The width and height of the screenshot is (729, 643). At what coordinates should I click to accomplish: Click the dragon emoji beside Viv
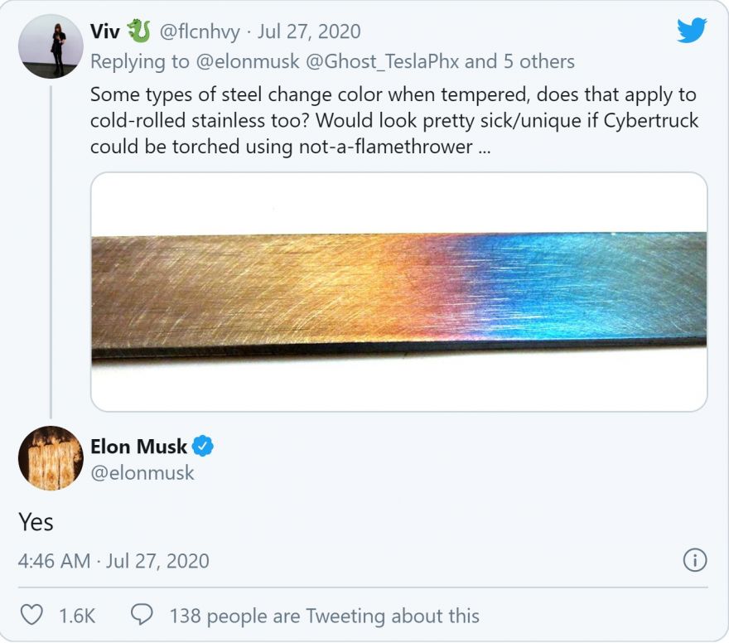(139, 31)
